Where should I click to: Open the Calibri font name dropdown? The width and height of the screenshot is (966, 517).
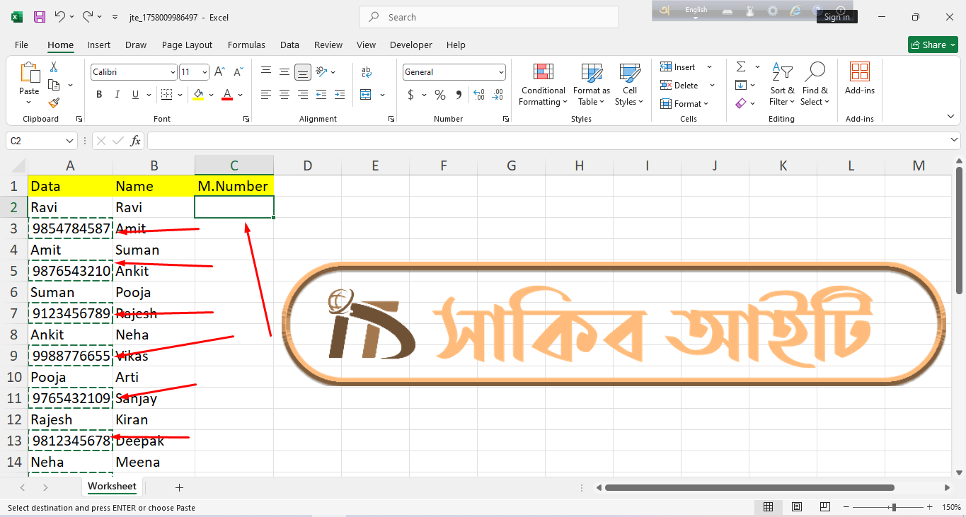point(173,72)
